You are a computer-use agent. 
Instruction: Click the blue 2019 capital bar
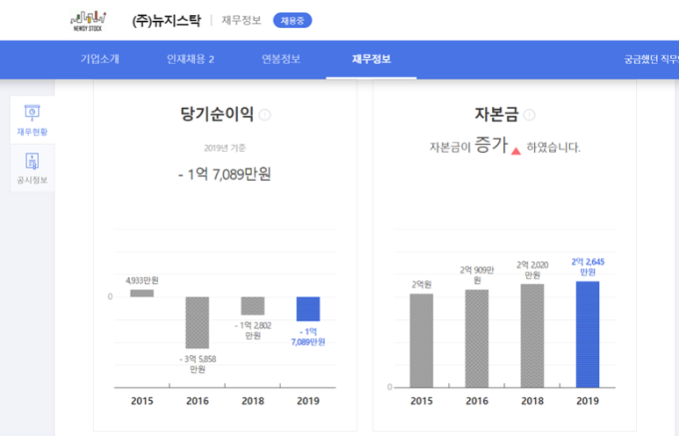click(587, 334)
